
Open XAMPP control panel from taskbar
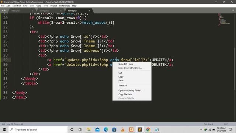[131, 130]
